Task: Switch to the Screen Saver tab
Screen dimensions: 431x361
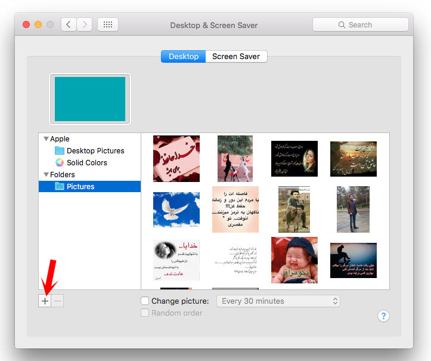Action: [x=236, y=56]
